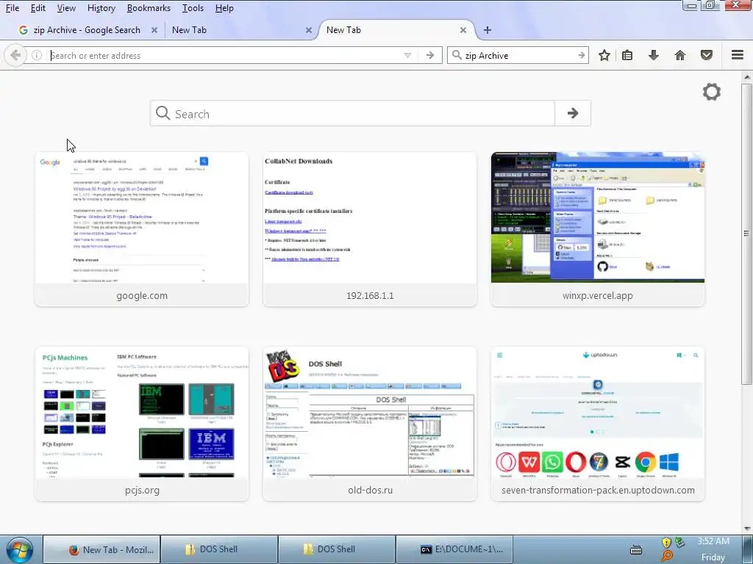Viewport: 753px width, 564px height.
Task: Open the Help menu
Action: pos(224,8)
